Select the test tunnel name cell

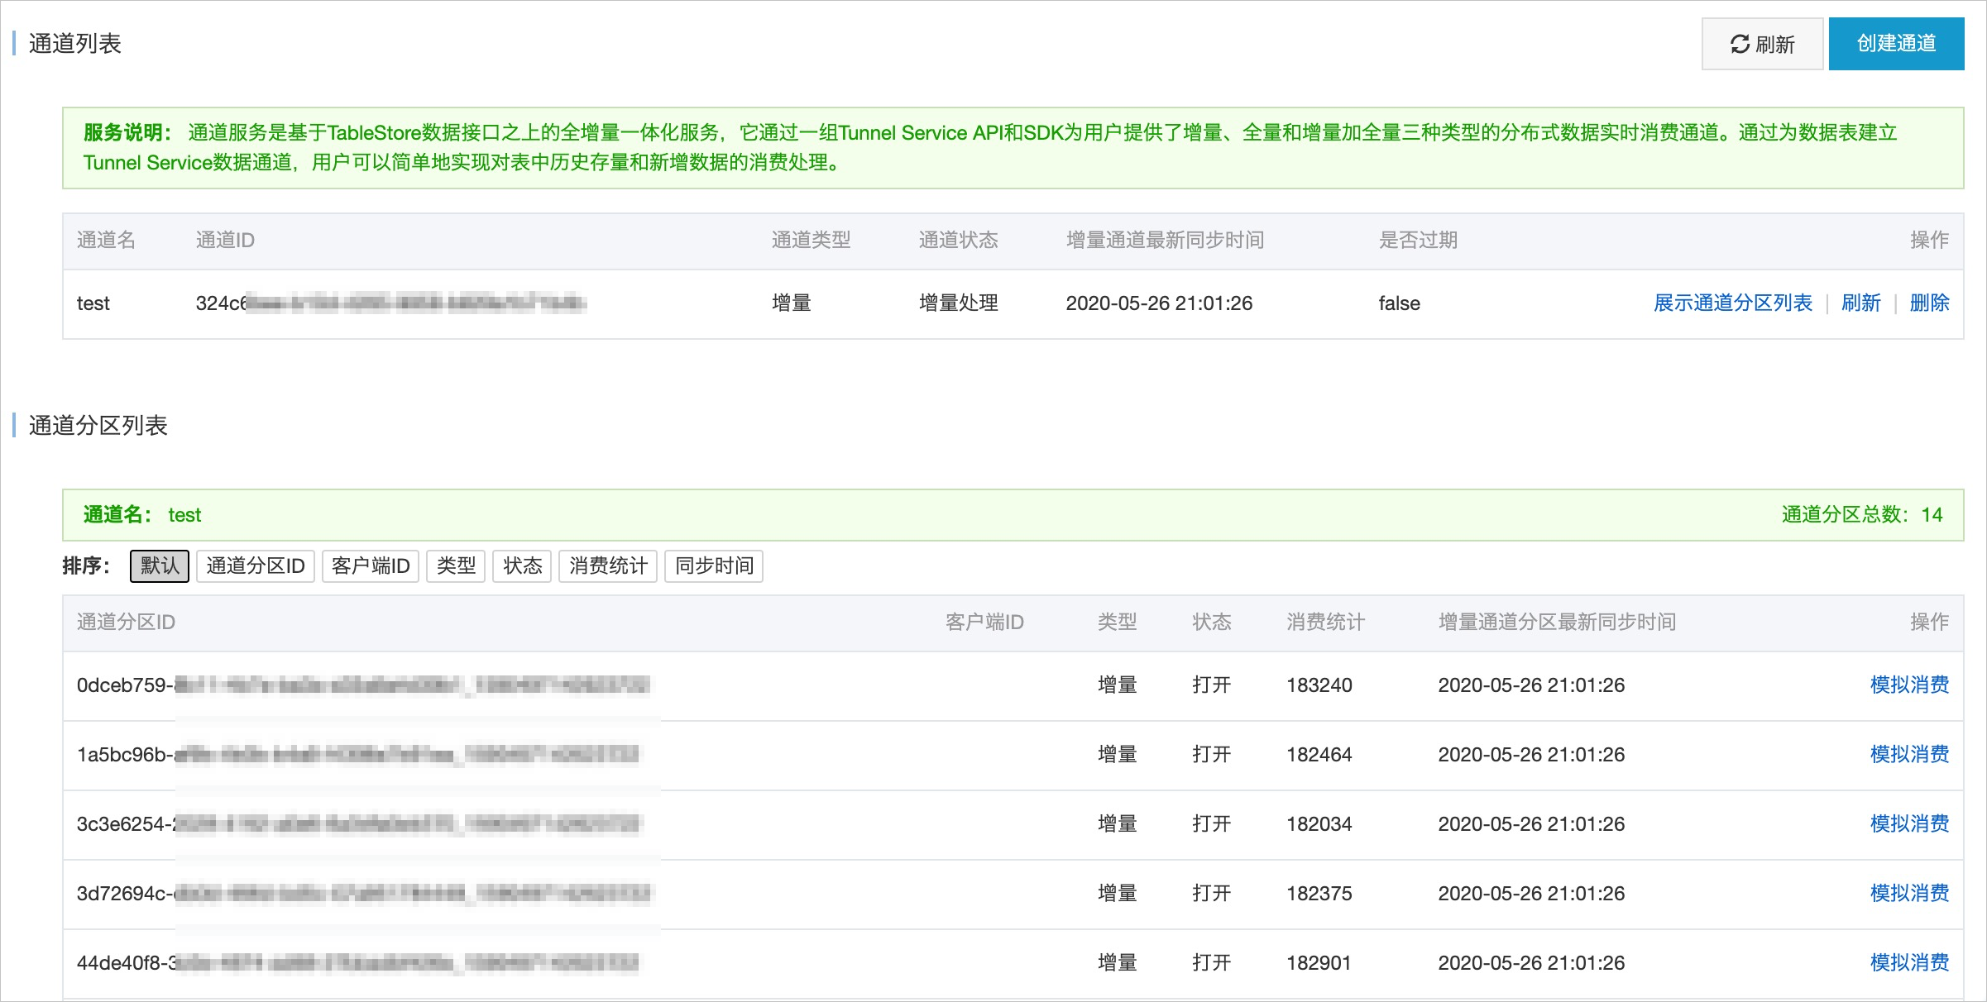pos(93,303)
